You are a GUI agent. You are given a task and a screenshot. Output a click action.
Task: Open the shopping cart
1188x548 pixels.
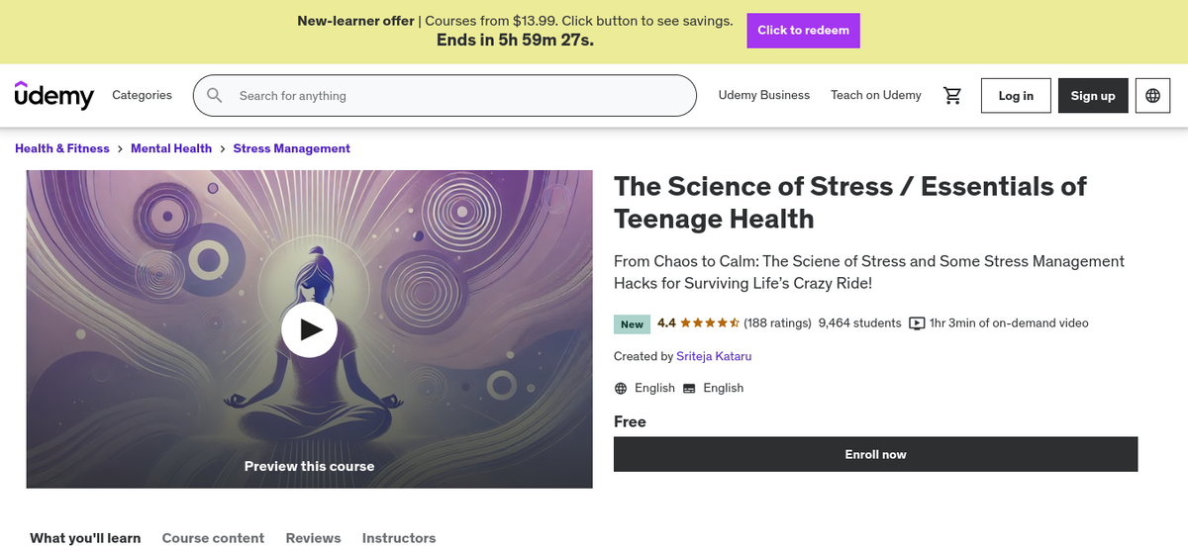point(952,95)
